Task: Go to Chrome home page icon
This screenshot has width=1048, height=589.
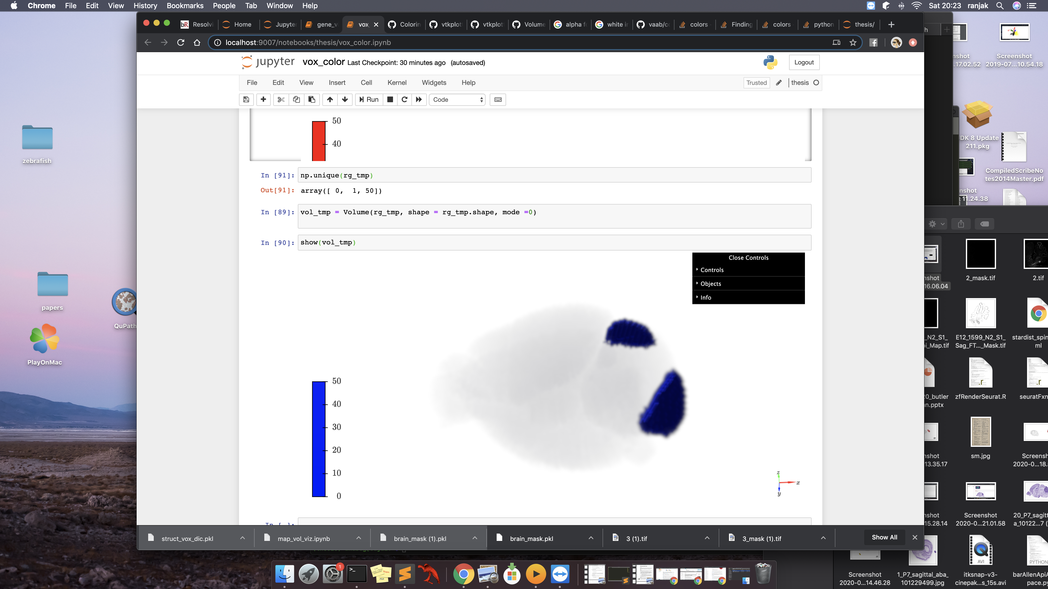Action: coord(197,43)
